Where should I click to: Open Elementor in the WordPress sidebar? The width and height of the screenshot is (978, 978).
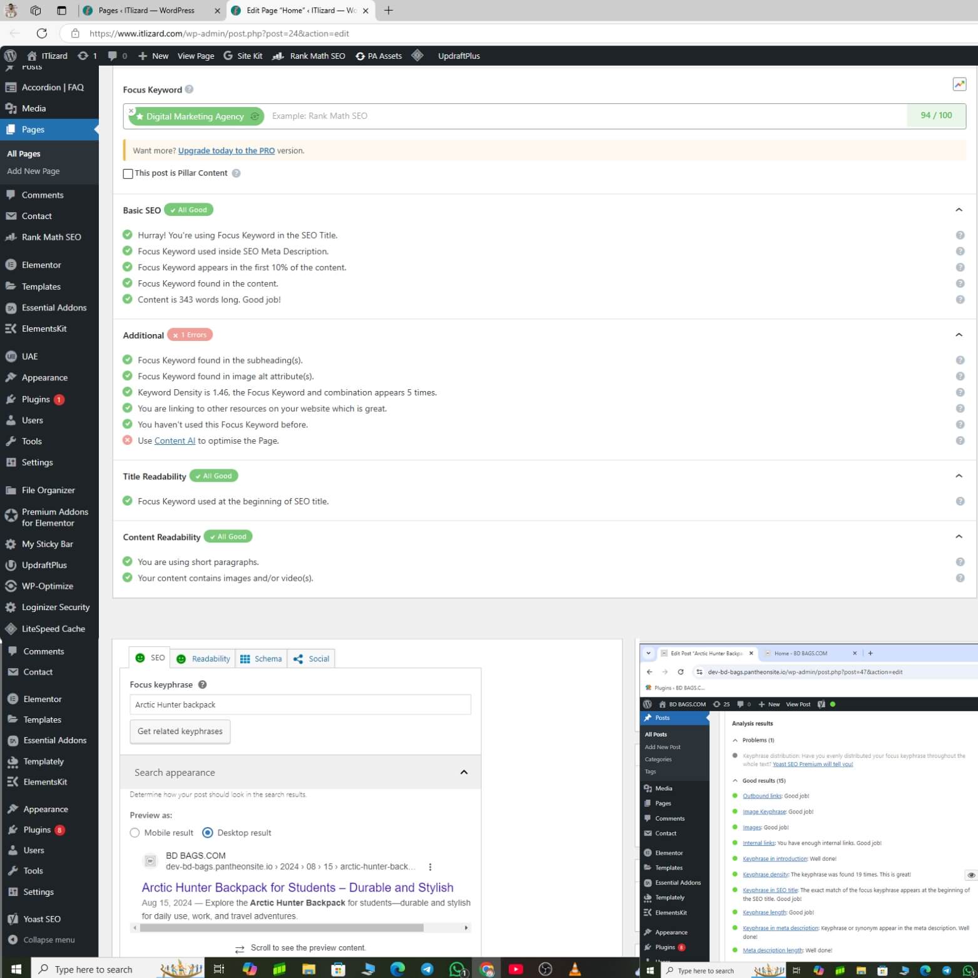click(x=41, y=265)
